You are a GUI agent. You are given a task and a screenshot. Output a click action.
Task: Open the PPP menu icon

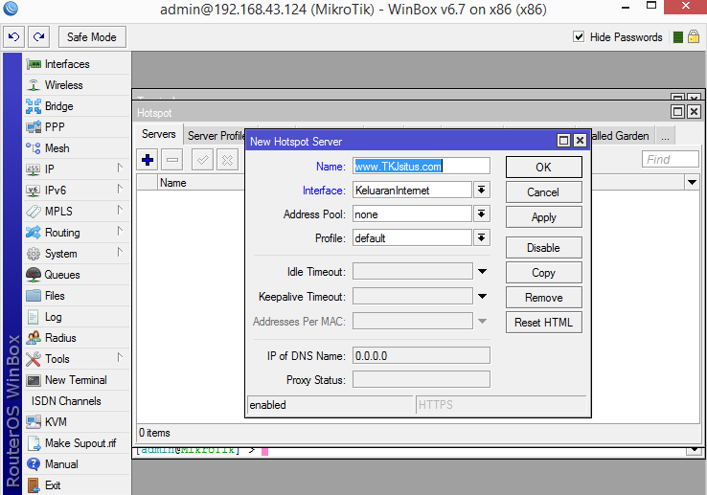[x=34, y=127]
